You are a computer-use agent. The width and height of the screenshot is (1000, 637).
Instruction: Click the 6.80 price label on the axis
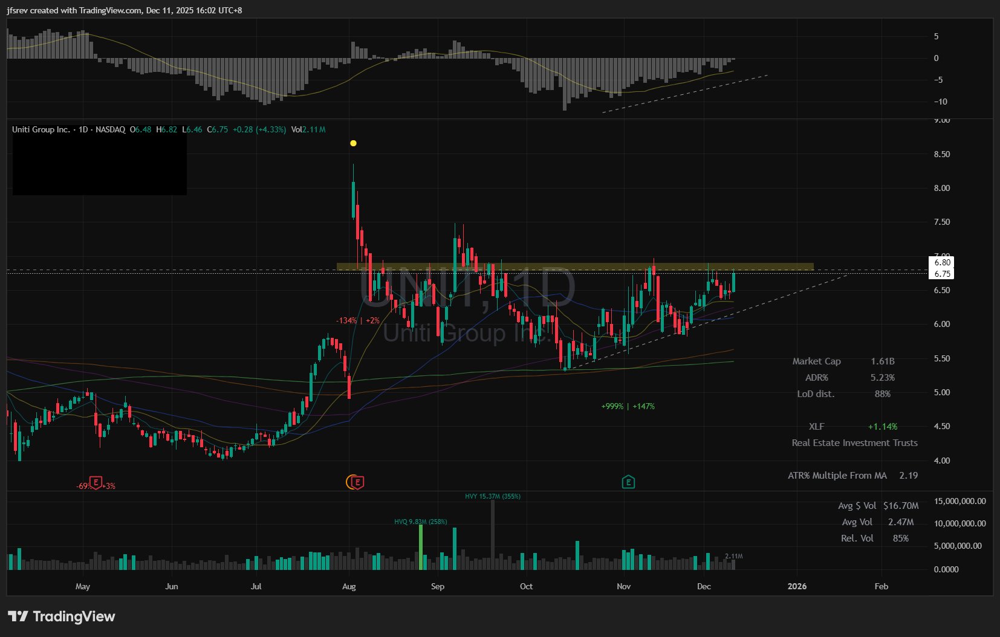coord(942,262)
